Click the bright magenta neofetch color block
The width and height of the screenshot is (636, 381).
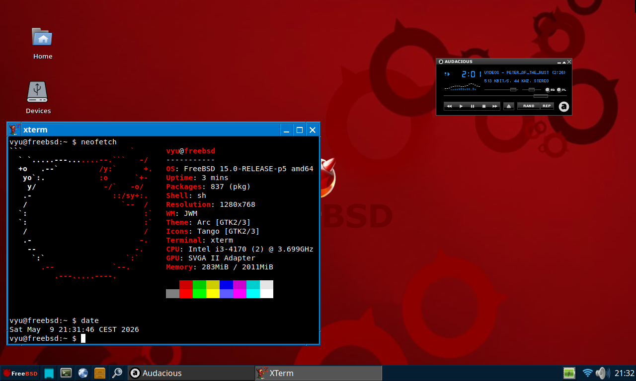[239, 294]
